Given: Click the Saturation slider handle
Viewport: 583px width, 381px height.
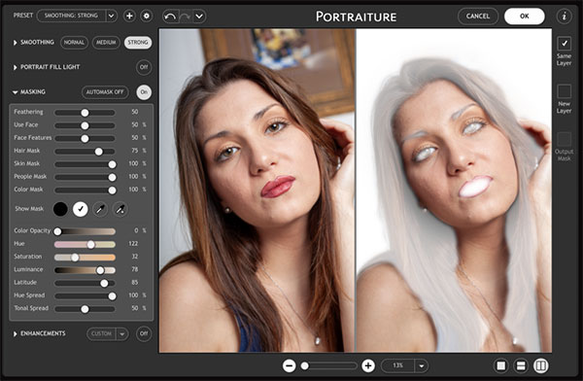Looking at the screenshot, I should (x=75, y=258).
